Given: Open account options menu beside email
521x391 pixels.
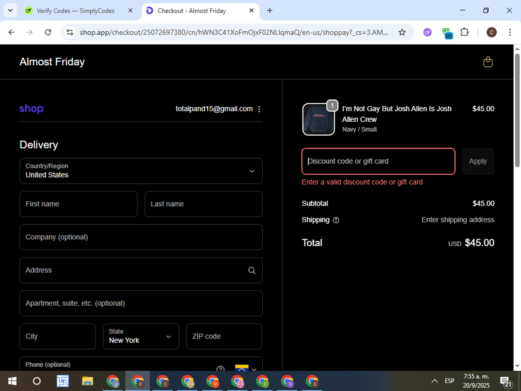Looking at the screenshot, I should [x=259, y=109].
